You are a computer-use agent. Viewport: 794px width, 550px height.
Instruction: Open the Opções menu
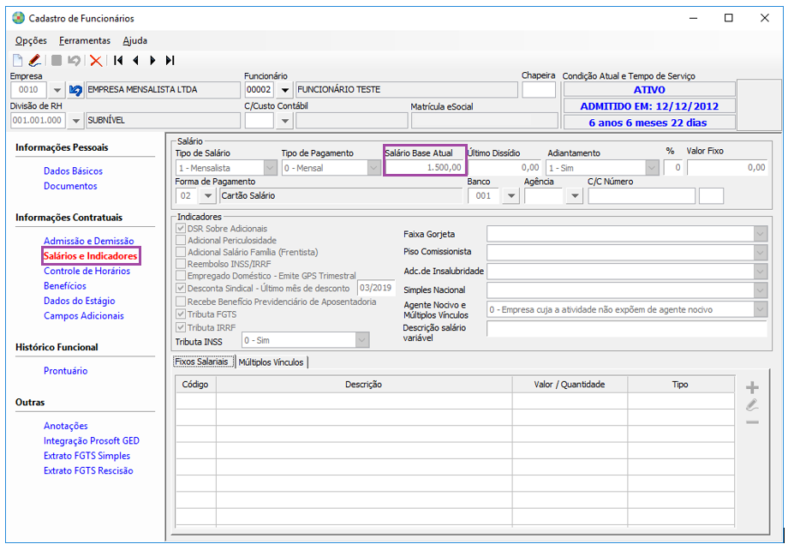(31, 40)
